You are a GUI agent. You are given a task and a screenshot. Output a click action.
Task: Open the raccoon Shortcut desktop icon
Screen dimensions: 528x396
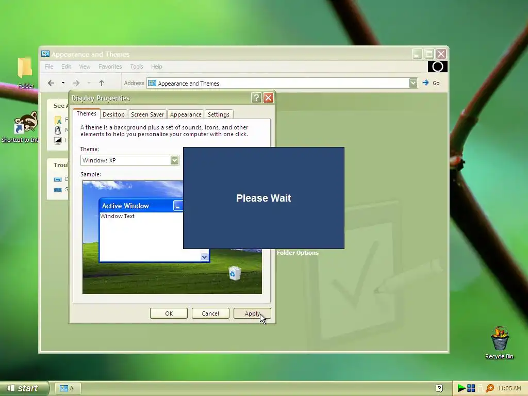(26, 123)
